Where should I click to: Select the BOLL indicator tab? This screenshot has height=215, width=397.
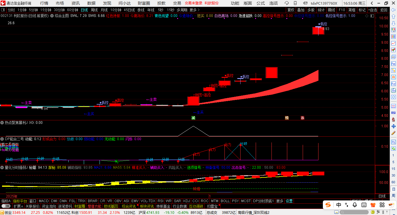[x=225, y=201]
